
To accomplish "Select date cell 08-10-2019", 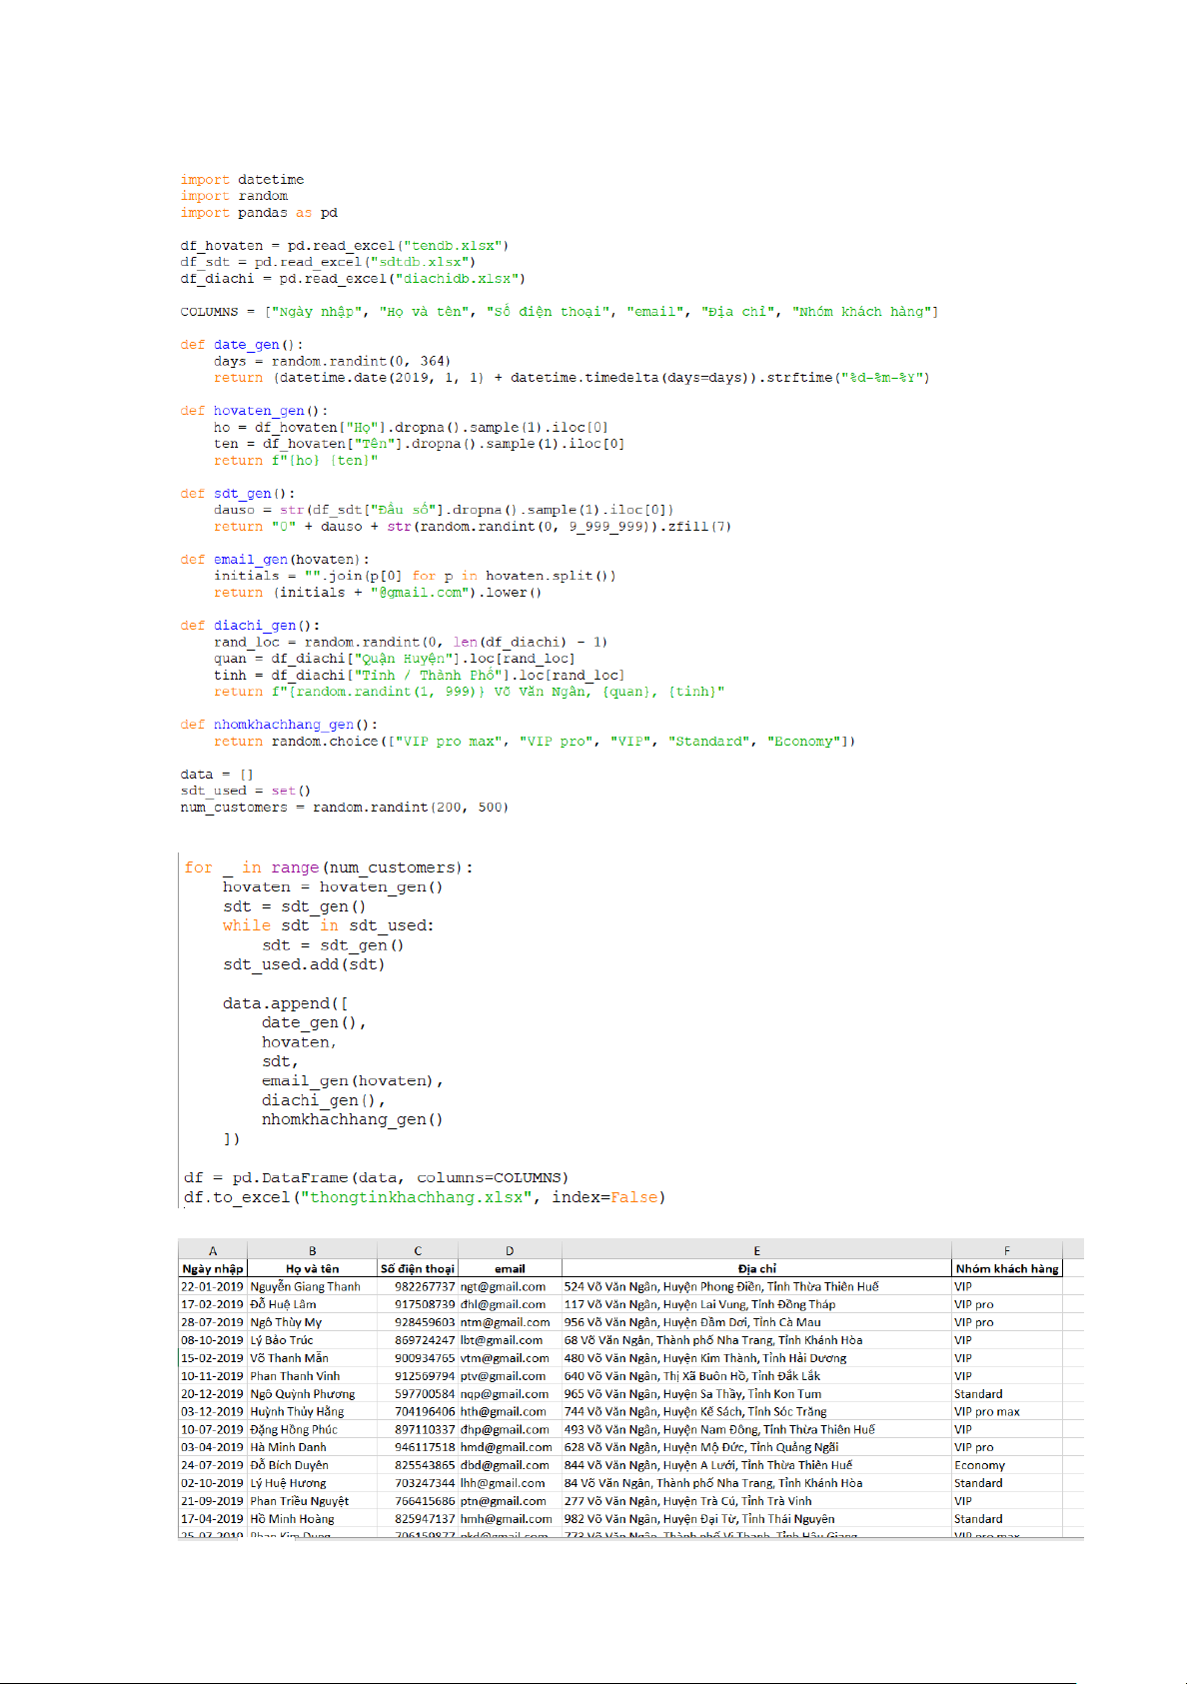I will (212, 1340).
